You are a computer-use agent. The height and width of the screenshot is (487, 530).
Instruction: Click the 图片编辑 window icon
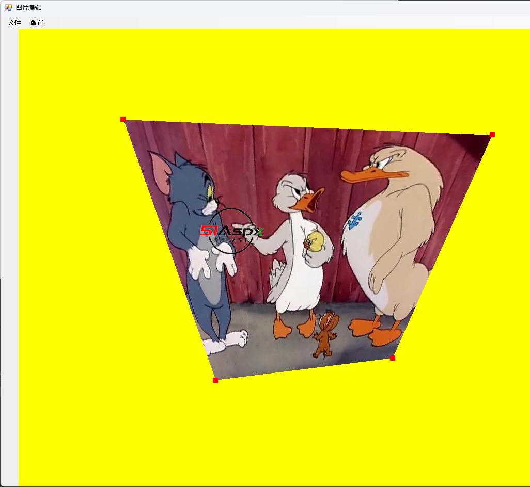9,7
